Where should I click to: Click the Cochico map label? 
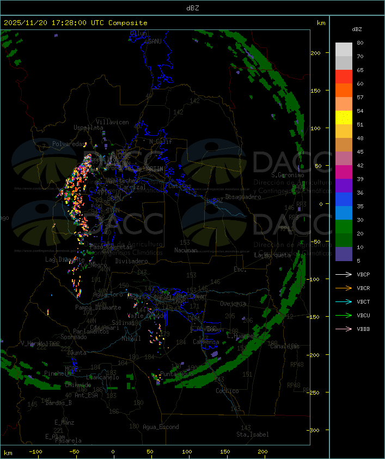pyautogui.click(x=227, y=391)
